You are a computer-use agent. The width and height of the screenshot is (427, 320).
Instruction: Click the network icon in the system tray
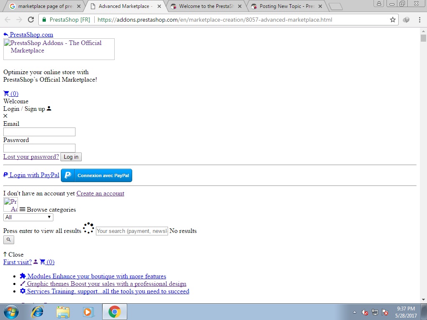(375, 312)
